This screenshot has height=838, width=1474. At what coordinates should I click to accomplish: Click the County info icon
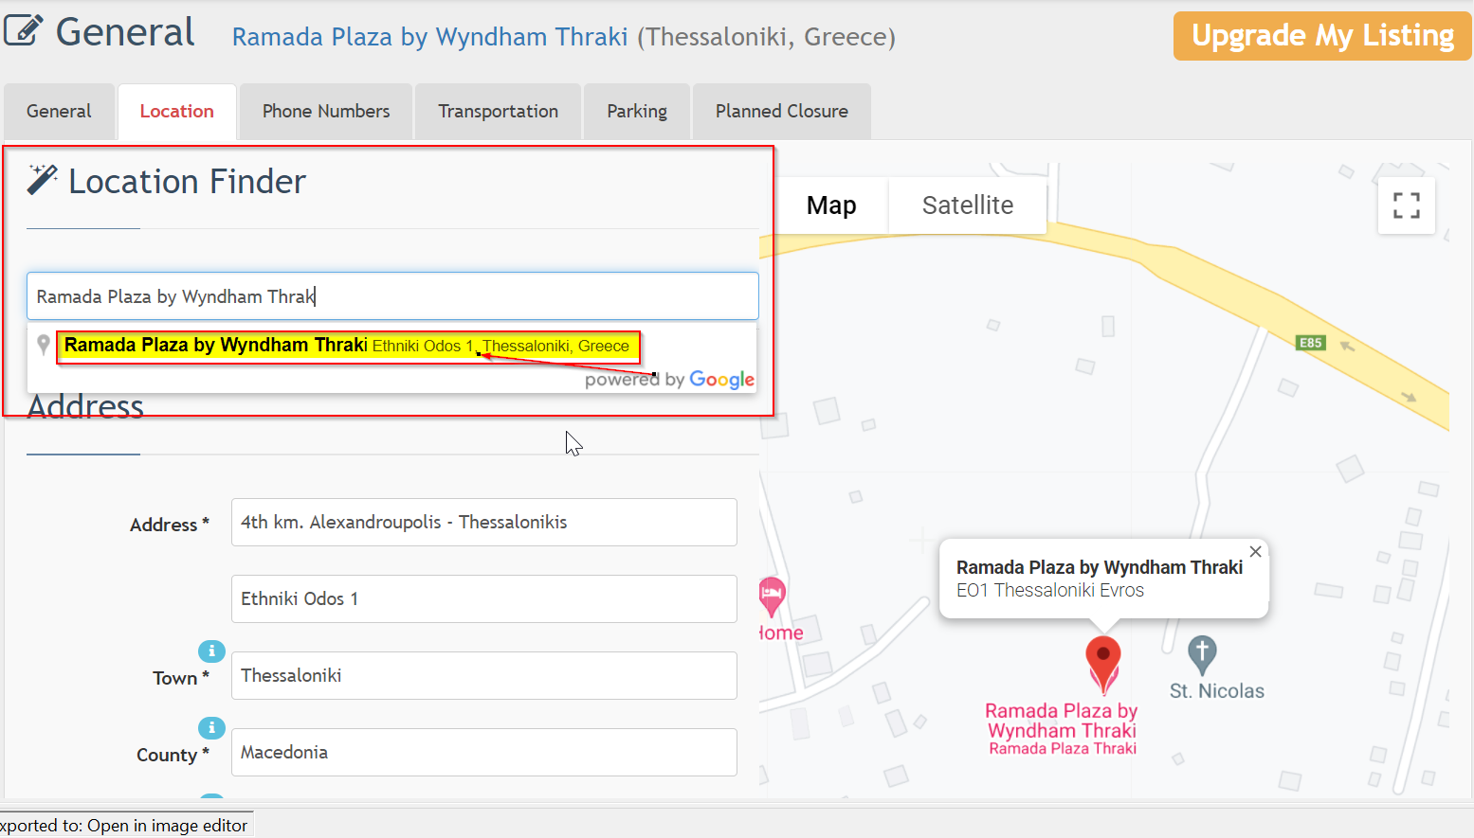click(211, 728)
